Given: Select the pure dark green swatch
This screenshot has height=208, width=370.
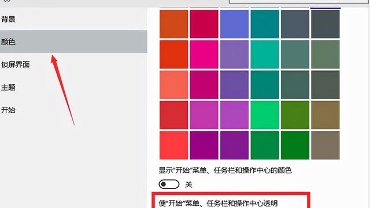Looking at the screenshot, I should [x=295, y=145].
